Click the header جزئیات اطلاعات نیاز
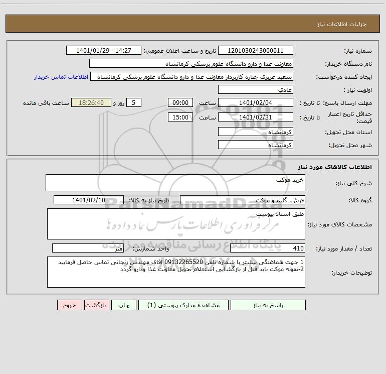The width and height of the screenshot is (386, 374). point(342,24)
